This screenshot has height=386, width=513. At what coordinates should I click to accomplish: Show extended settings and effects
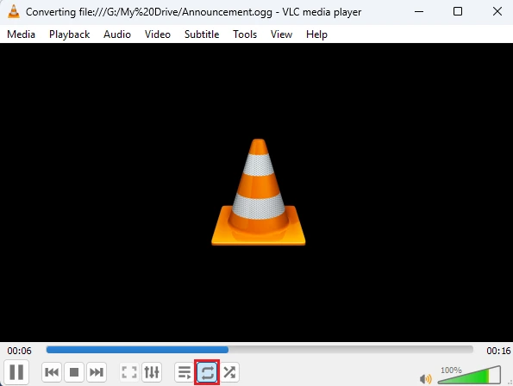tap(152, 372)
